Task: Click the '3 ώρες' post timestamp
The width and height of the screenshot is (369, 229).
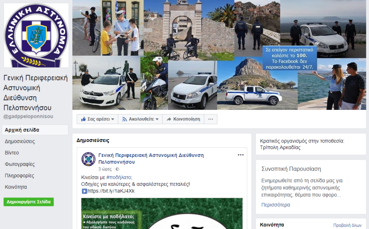Action: (105, 169)
